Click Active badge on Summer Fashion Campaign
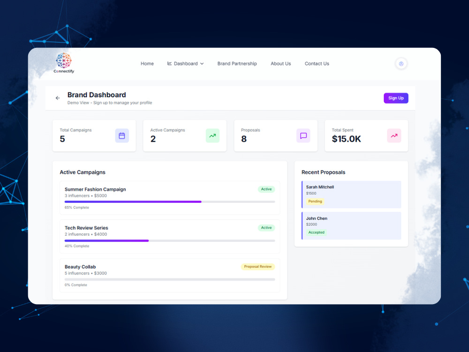469x352 pixels. [x=266, y=189]
